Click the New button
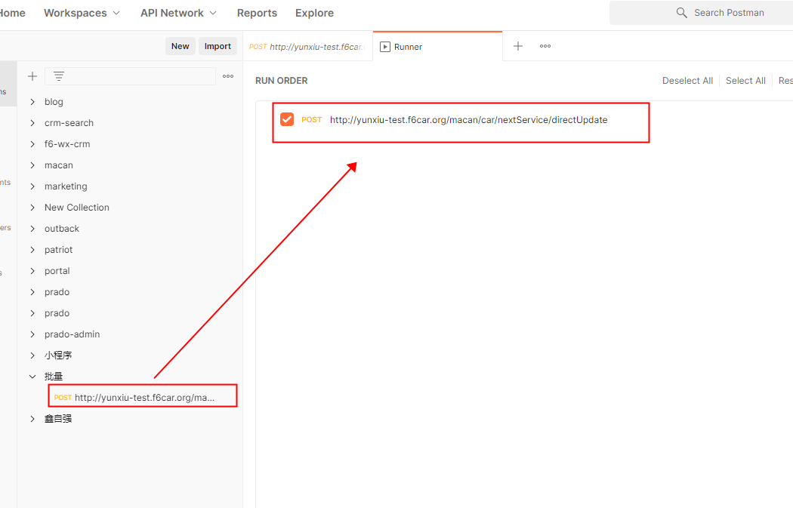Viewport: 793px width, 508px height. pos(180,46)
